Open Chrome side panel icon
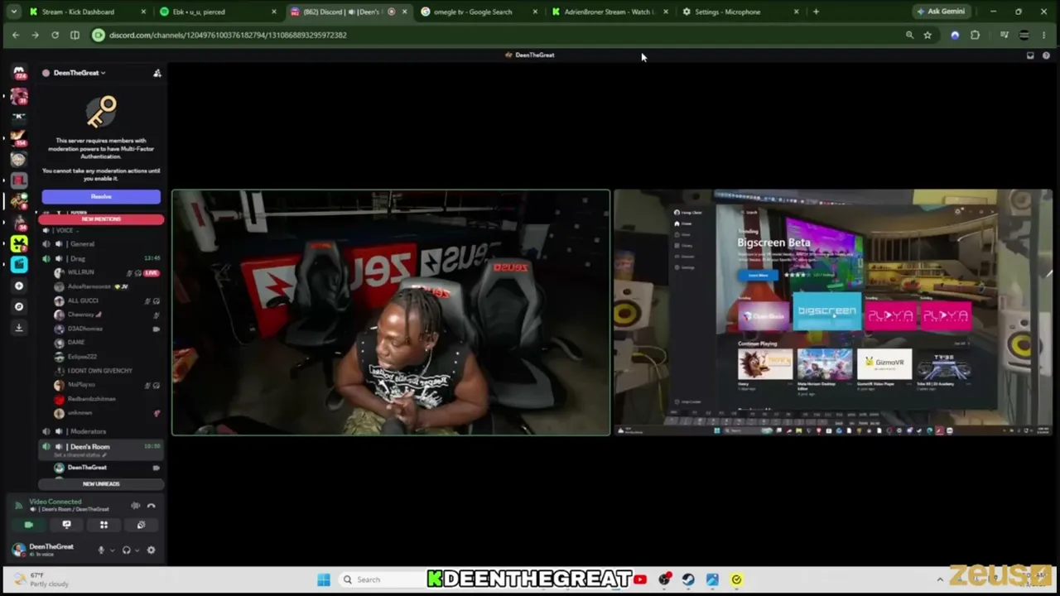 coord(75,35)
